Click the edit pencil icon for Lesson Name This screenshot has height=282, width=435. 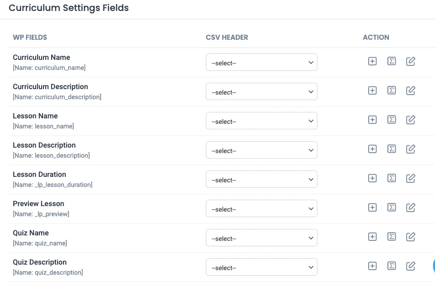[x=411, y=120]
